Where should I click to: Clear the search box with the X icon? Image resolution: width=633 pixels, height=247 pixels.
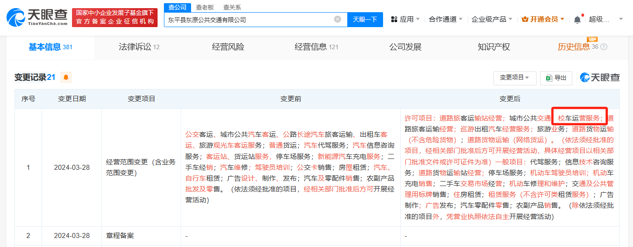click(x=337, y=19)
